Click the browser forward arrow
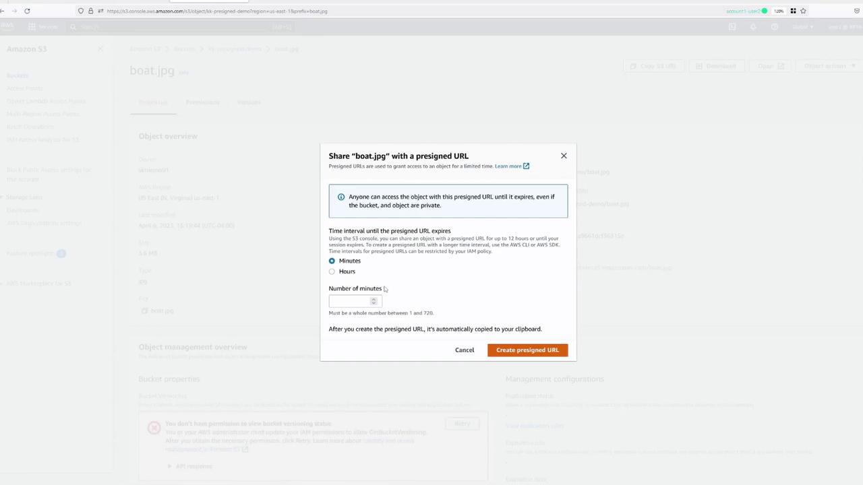The image size is (863, 485). pos(14,11)
